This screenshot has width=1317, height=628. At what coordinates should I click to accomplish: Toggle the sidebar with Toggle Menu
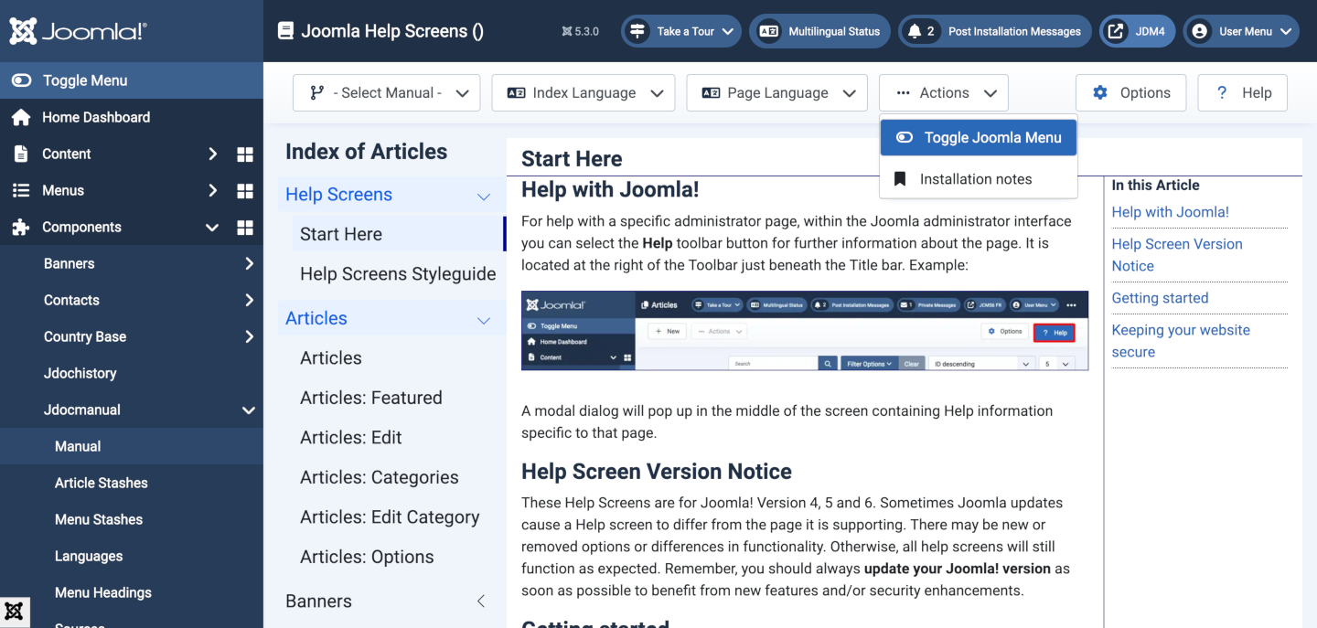(x=132, y=80)
